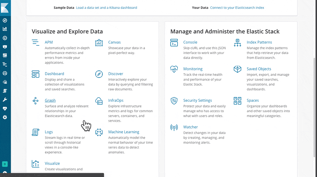This screenshot has width=317, height=177.
Task: Open Dev Tools via sidebar wrench icon
Action: click(x=5, y=100)
